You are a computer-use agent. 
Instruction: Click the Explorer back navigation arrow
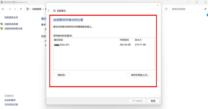click(x=3, y=9)
